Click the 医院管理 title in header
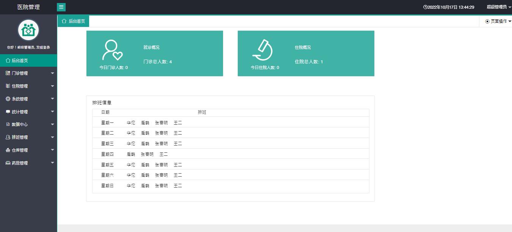 (28, 7)
